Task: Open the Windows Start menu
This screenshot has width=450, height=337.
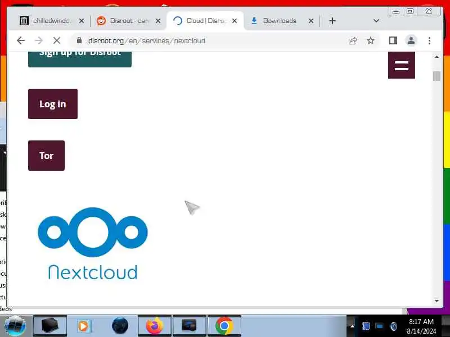Action: (15, 326)
